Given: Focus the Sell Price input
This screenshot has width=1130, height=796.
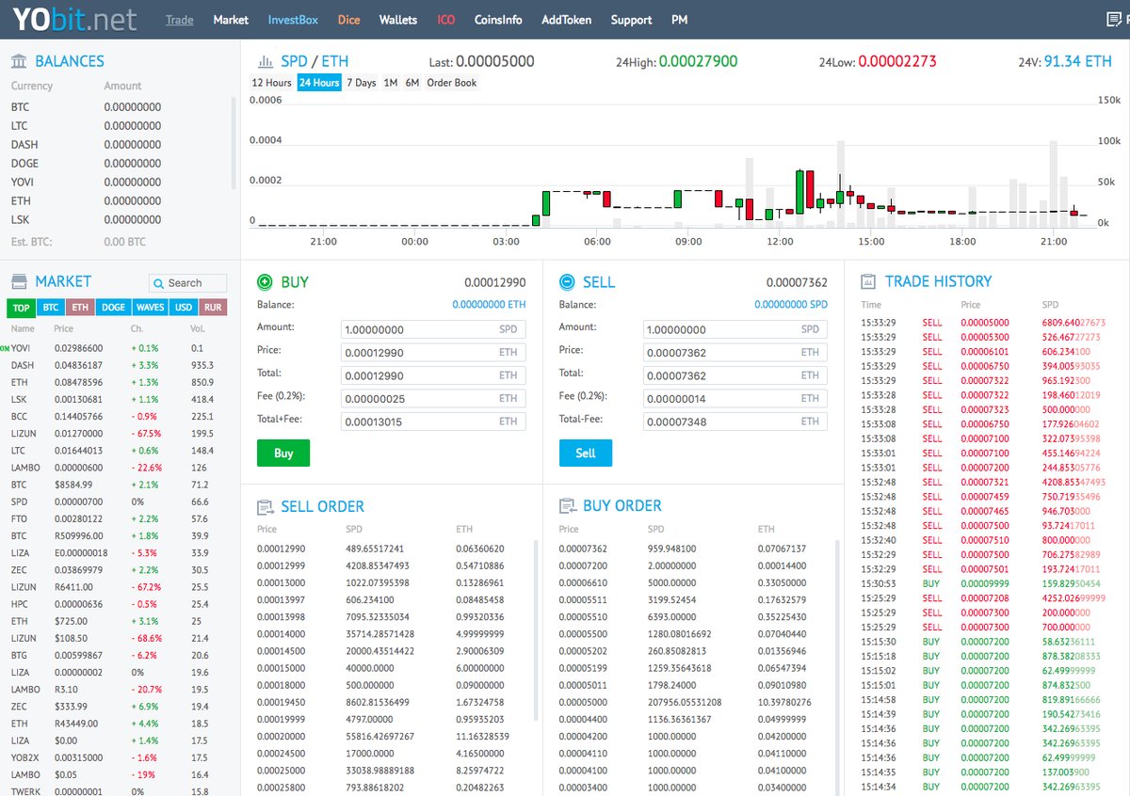Looking at the screenshot, I should tap(735, 353).
